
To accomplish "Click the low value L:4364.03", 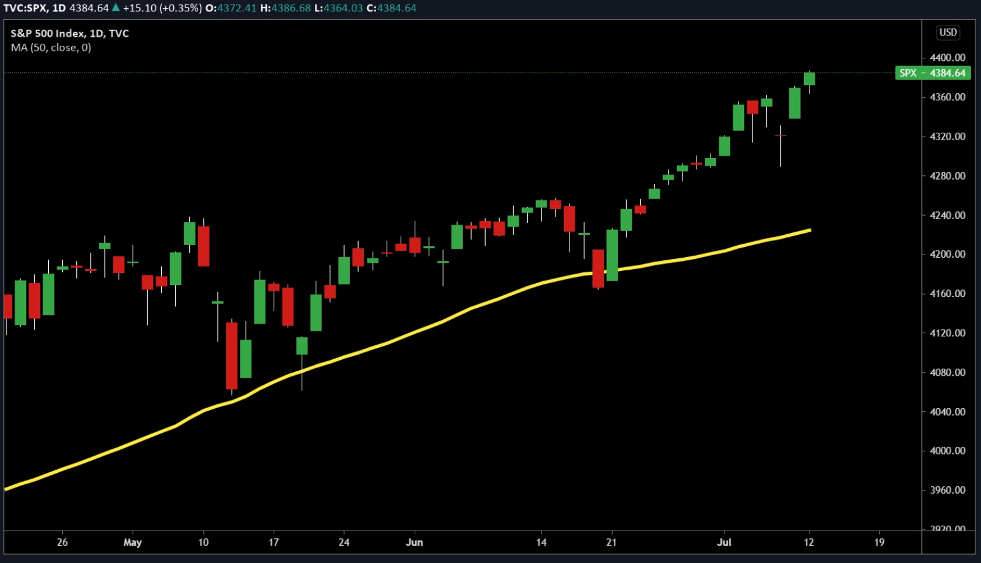I will [x=339, y=8].
